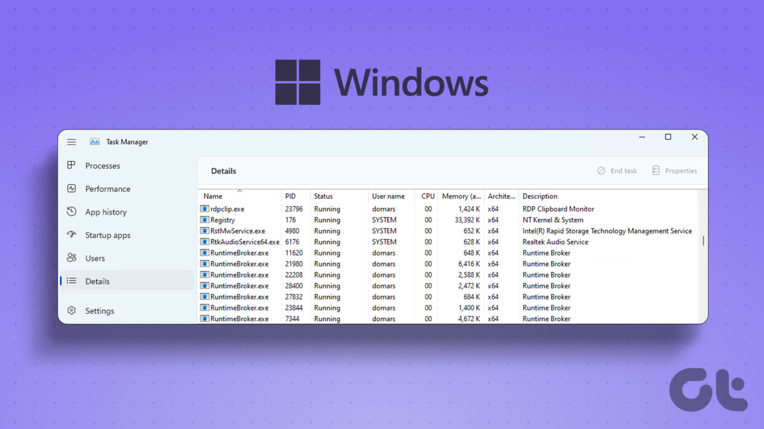764x429 pixels.
Task: Sort by CPU column header
Action: pos(427,196)
